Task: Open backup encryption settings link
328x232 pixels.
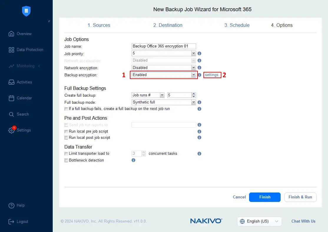Action: coord(212,75)
